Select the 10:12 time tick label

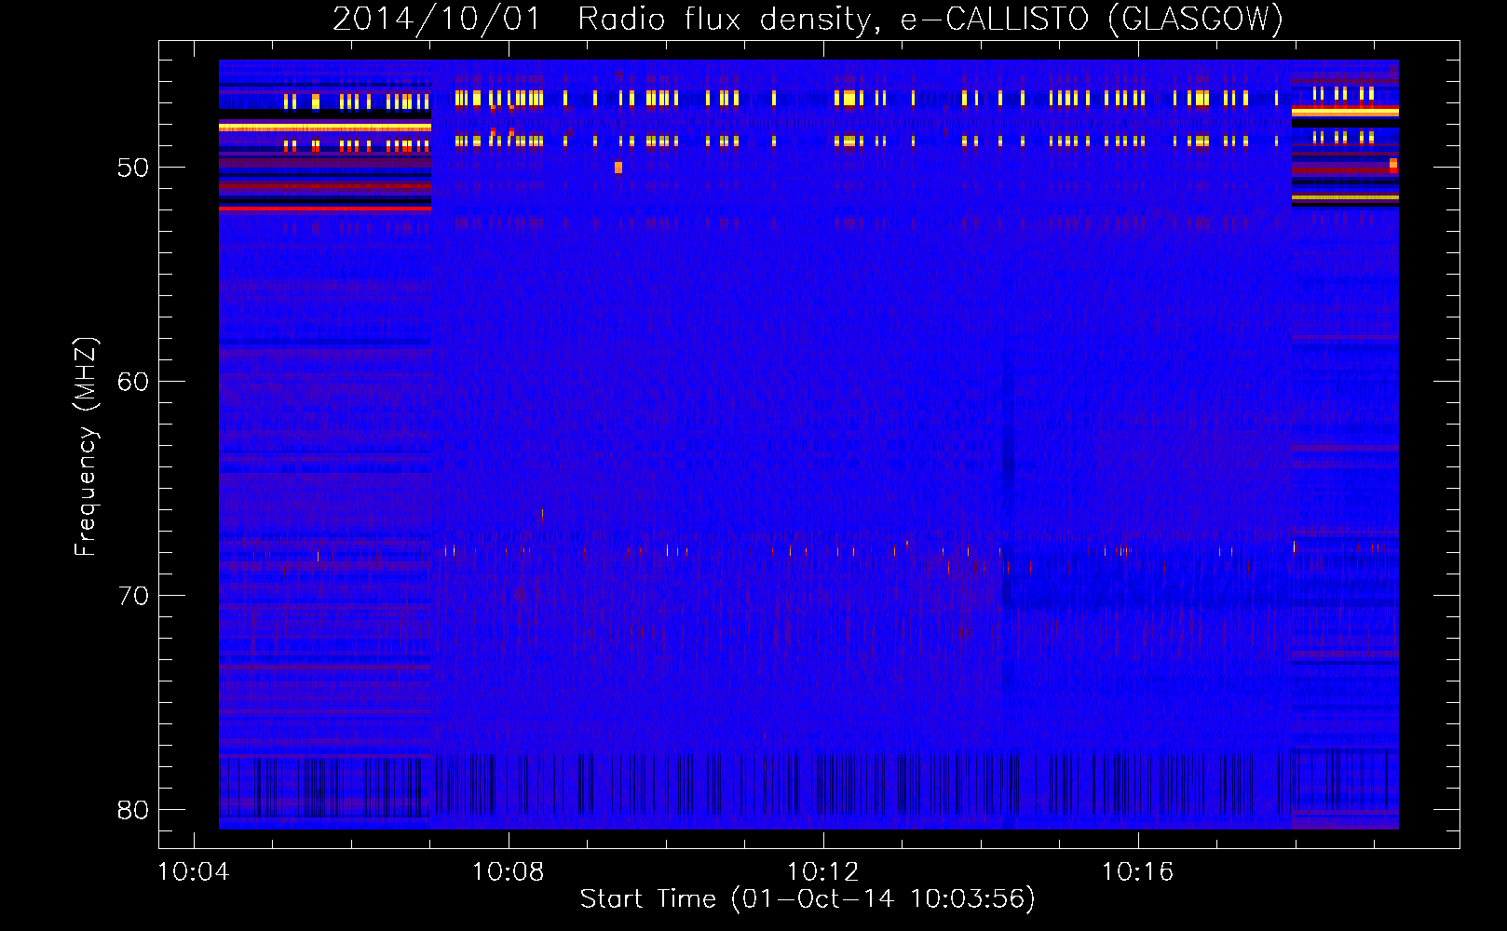[822, 872]
